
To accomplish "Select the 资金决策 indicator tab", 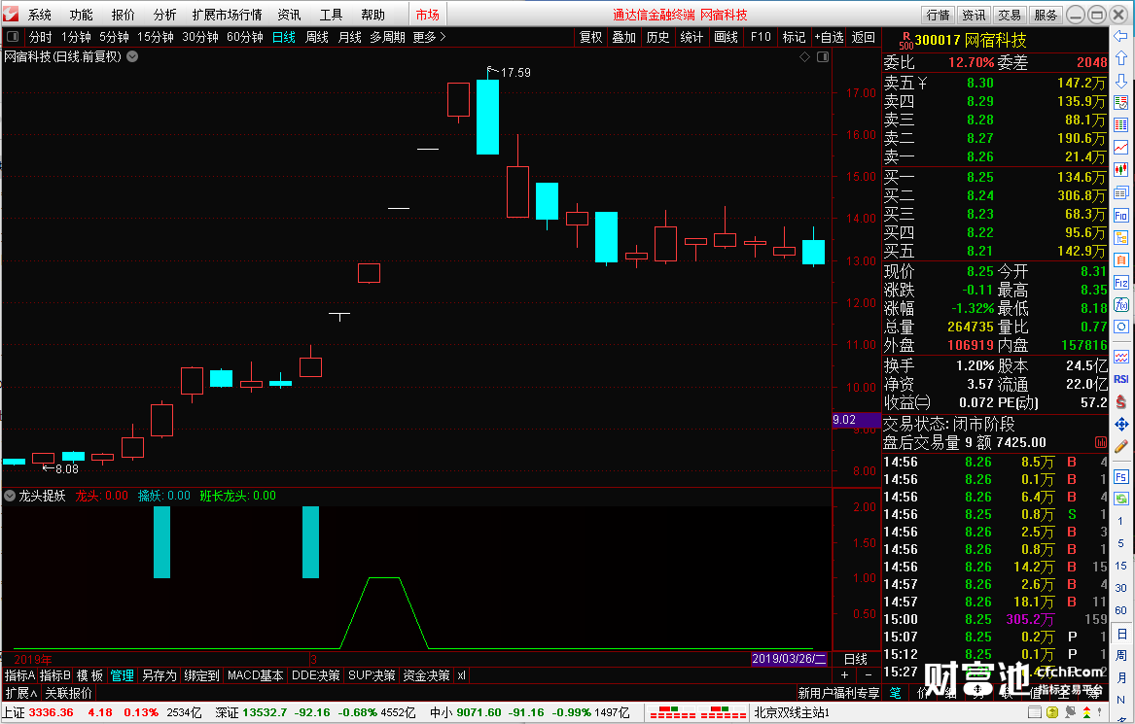I will pos(426,675).
